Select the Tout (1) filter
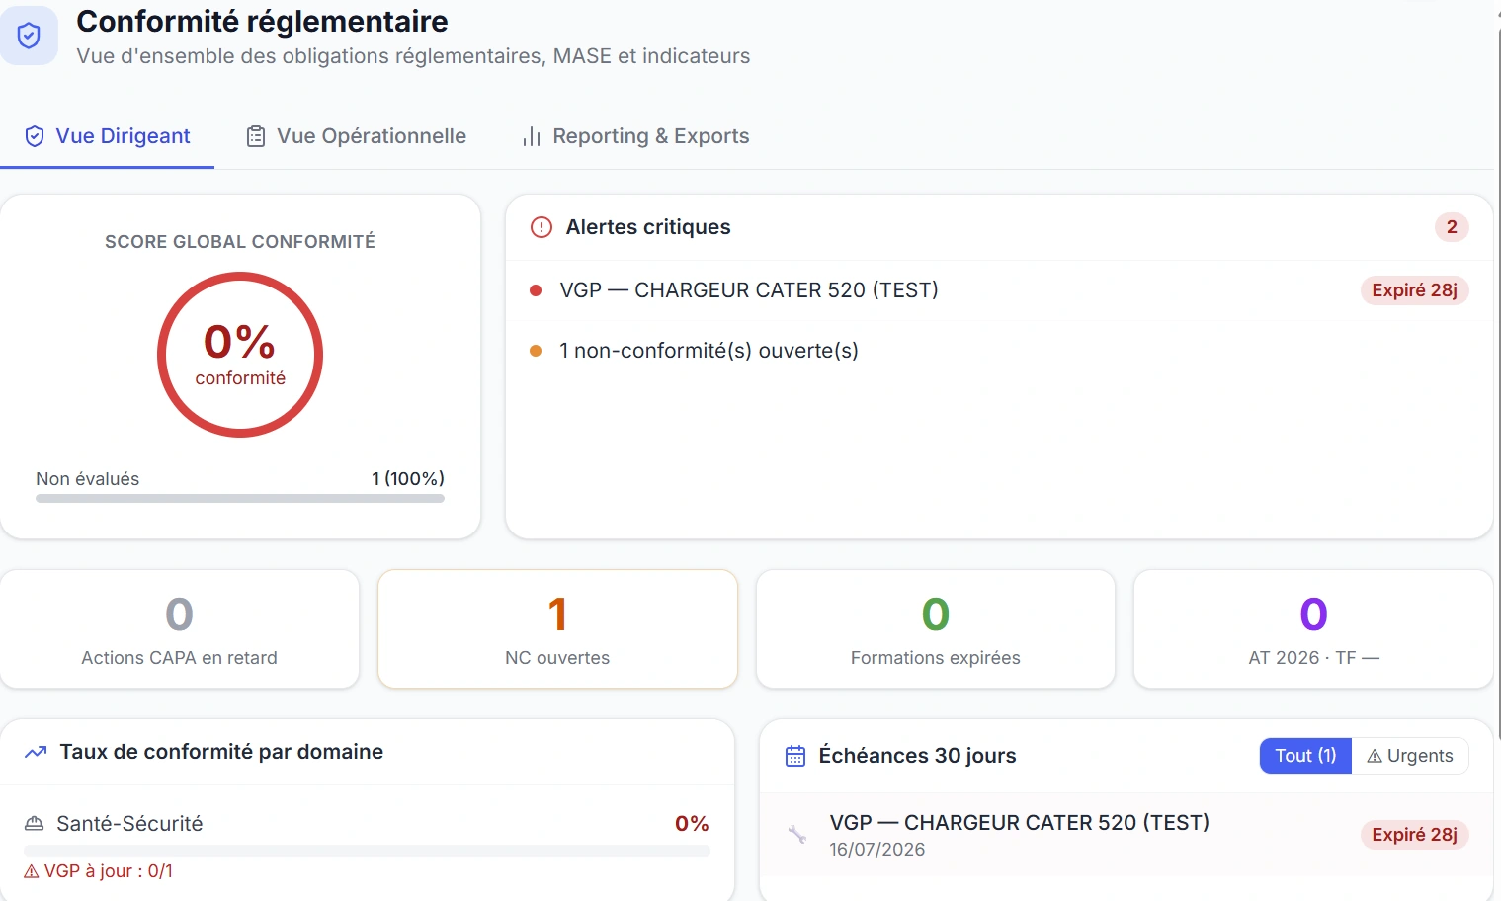This screenshot has width=1501, height=901. [1305, 756]
